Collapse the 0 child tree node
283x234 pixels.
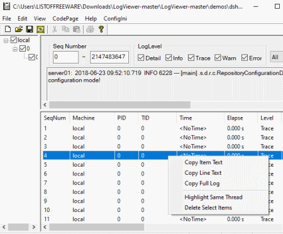(15, 49)
